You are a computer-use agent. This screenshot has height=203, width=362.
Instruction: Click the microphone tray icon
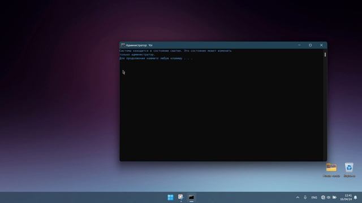point(305,197)
